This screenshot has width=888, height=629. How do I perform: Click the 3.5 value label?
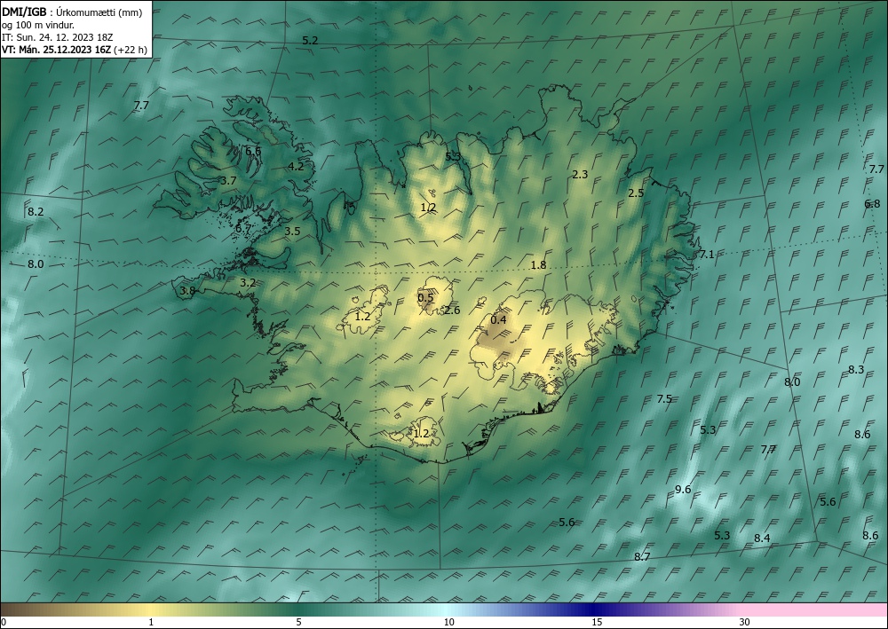pyautogui.click(x=292, y=232)
